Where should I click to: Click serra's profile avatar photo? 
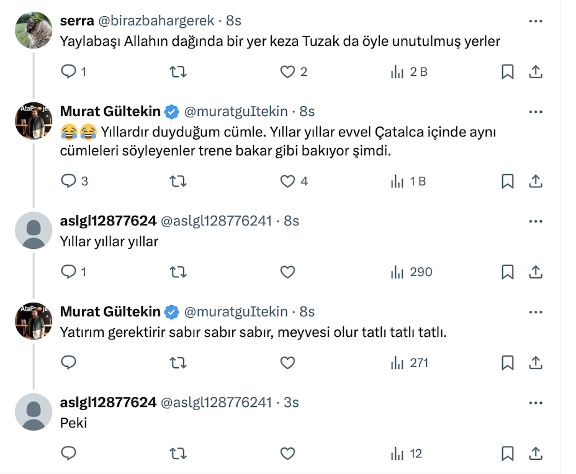(x=34, y=30)
